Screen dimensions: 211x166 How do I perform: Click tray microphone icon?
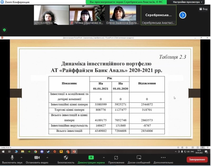(182, 152)
